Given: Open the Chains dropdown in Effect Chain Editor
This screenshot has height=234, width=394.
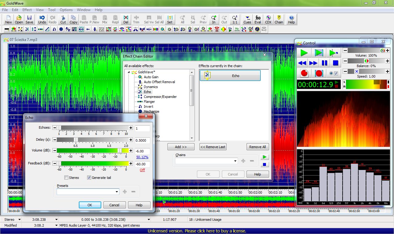Looking at the screenshot, I should pos(235,161).
